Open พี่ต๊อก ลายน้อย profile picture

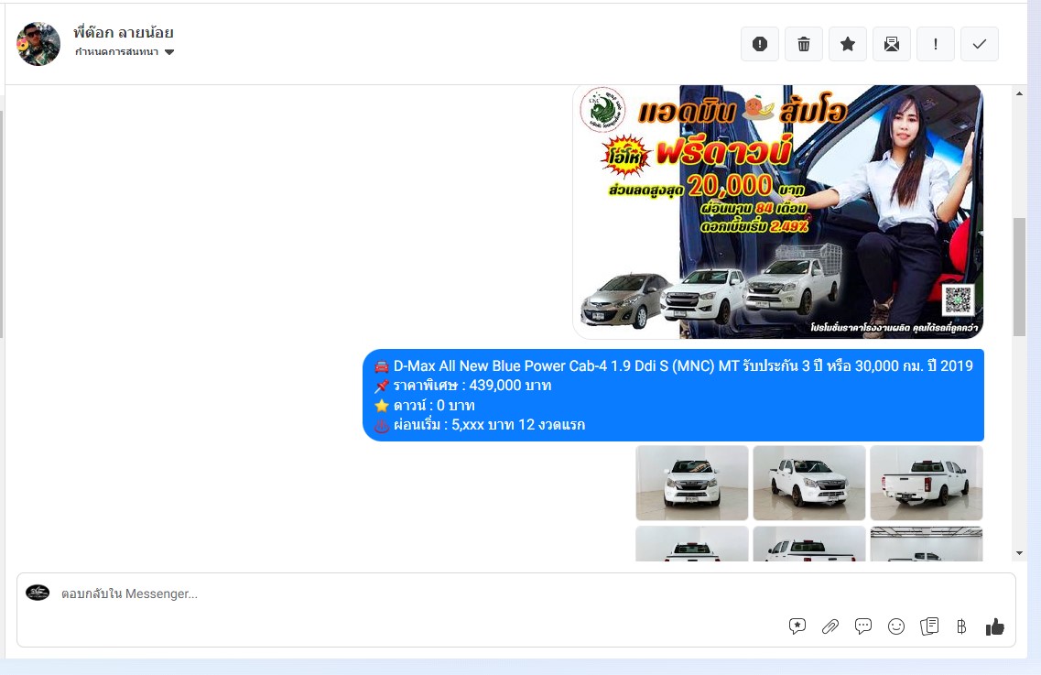click(x=38, y=44)
